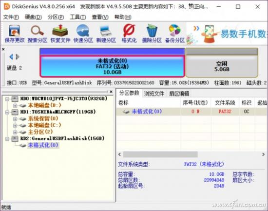Viewport: 268px width, 211px height.
Task: Click FAT32 cell in partition row
Action: (225, 112)
